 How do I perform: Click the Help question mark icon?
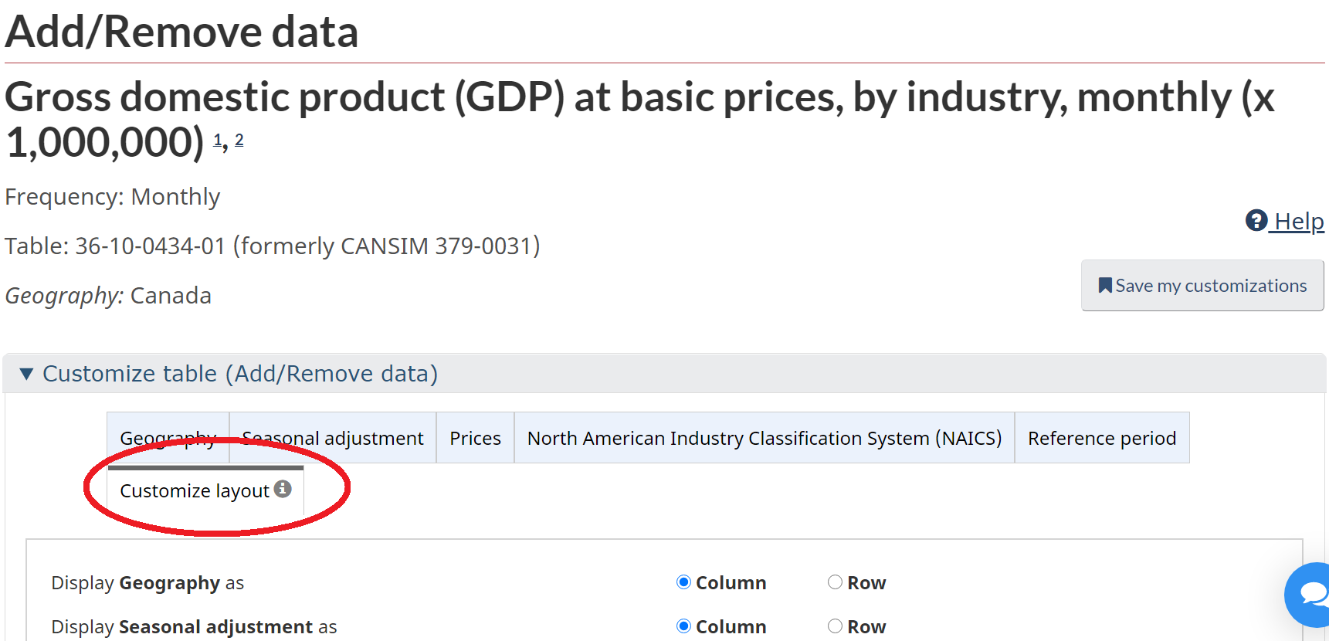click(1256, 221)
